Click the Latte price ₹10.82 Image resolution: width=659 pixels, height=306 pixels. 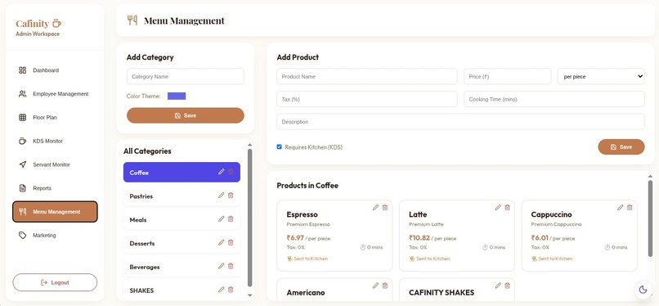click(x=419, y=238)
